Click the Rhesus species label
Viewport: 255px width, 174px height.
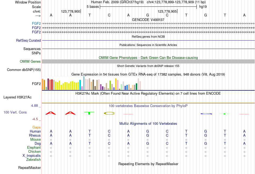click(x=35, y=136)
